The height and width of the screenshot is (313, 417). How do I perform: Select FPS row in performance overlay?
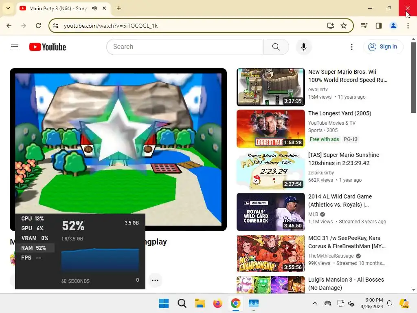(x=31, y=258)
